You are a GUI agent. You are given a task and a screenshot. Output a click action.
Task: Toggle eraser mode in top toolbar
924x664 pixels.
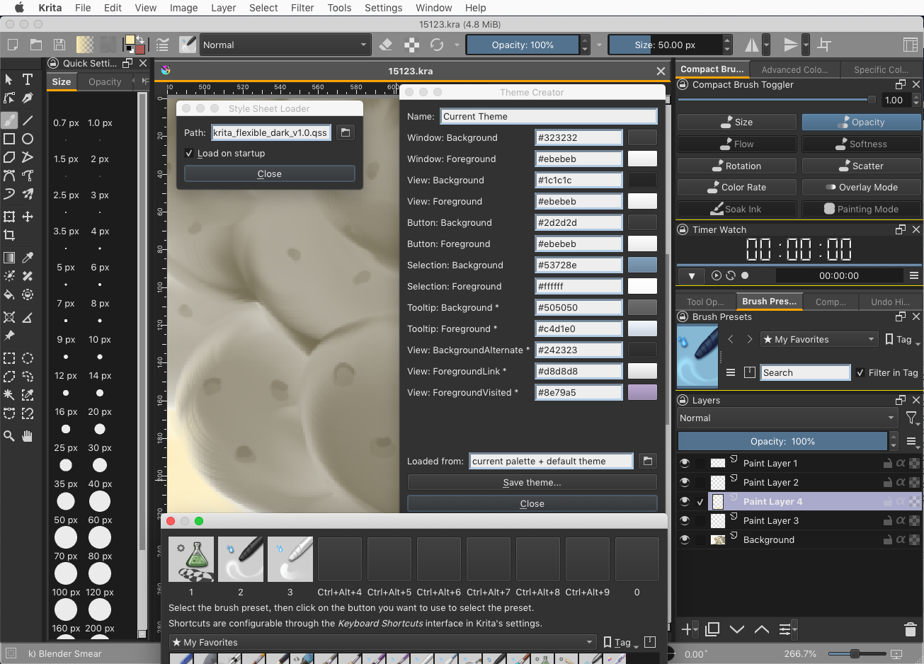[x=386, y=45]
